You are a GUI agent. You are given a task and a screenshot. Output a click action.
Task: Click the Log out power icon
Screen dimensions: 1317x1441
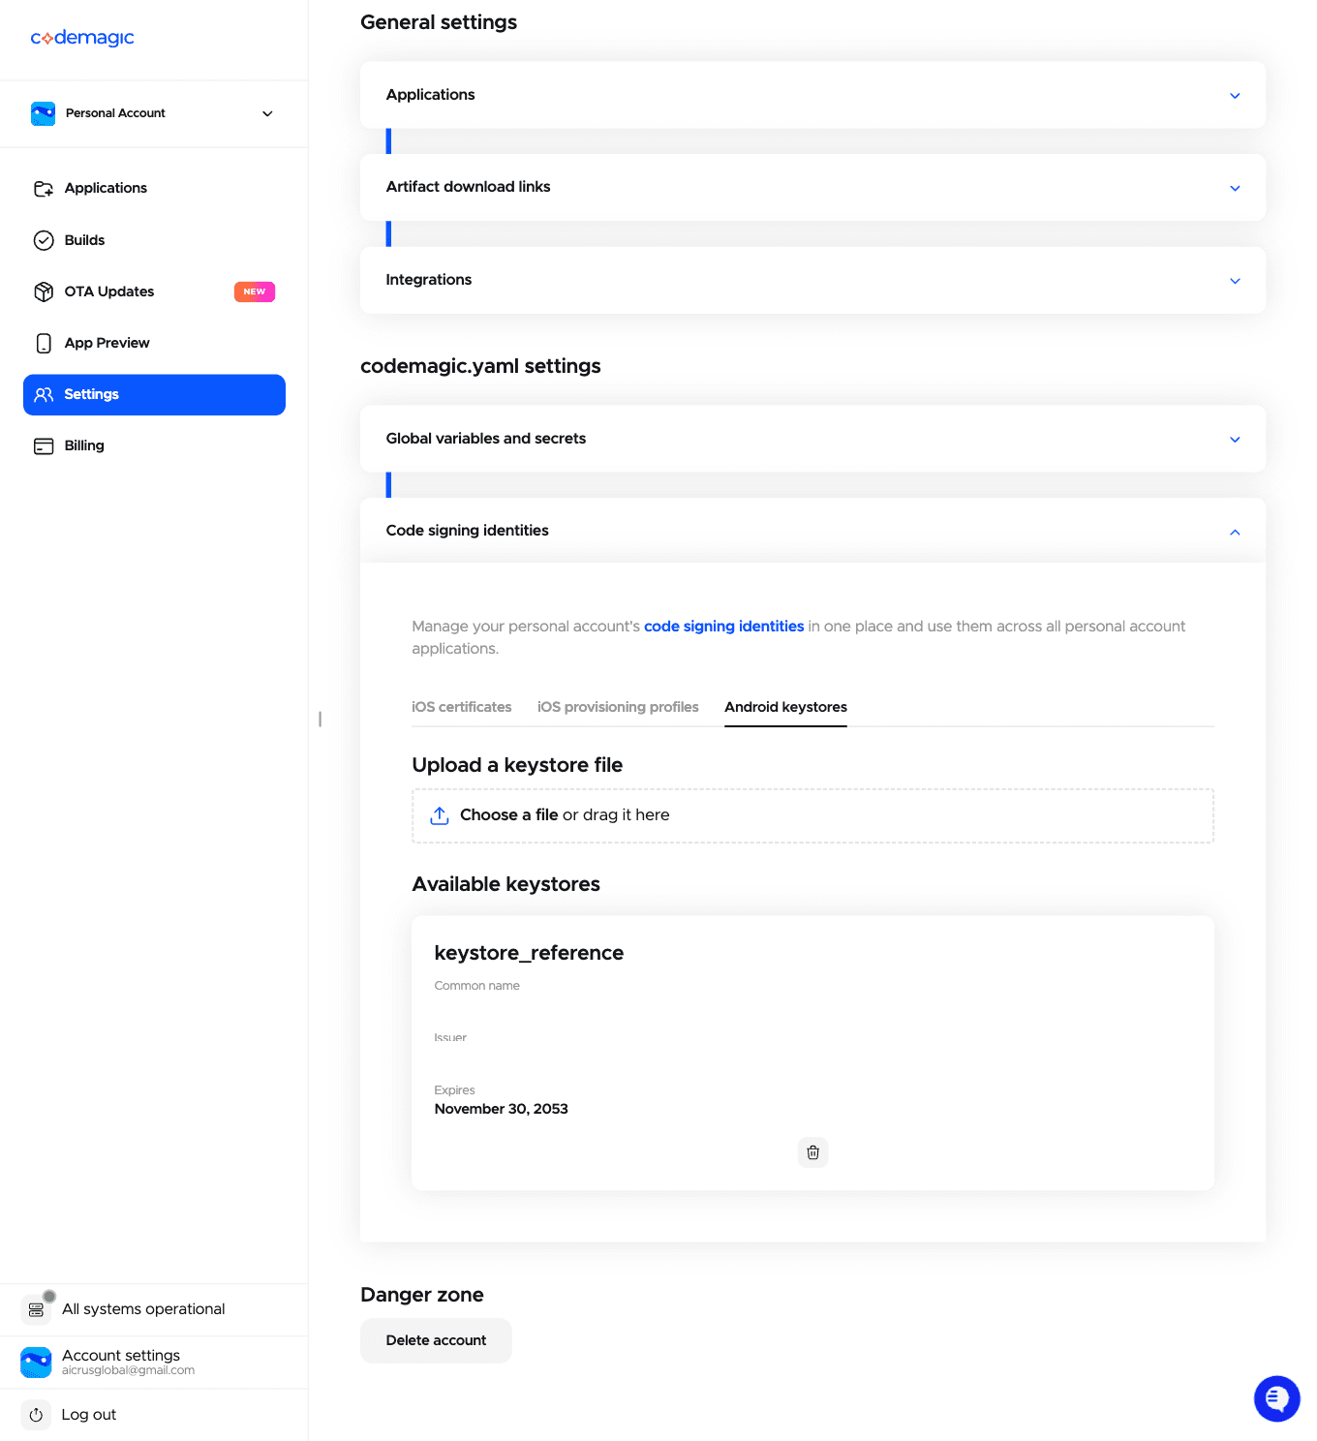point(36,1415)
